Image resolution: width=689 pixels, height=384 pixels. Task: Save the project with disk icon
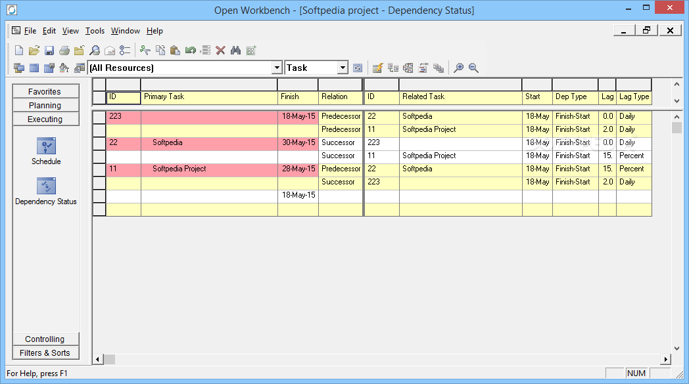[49, 51]
